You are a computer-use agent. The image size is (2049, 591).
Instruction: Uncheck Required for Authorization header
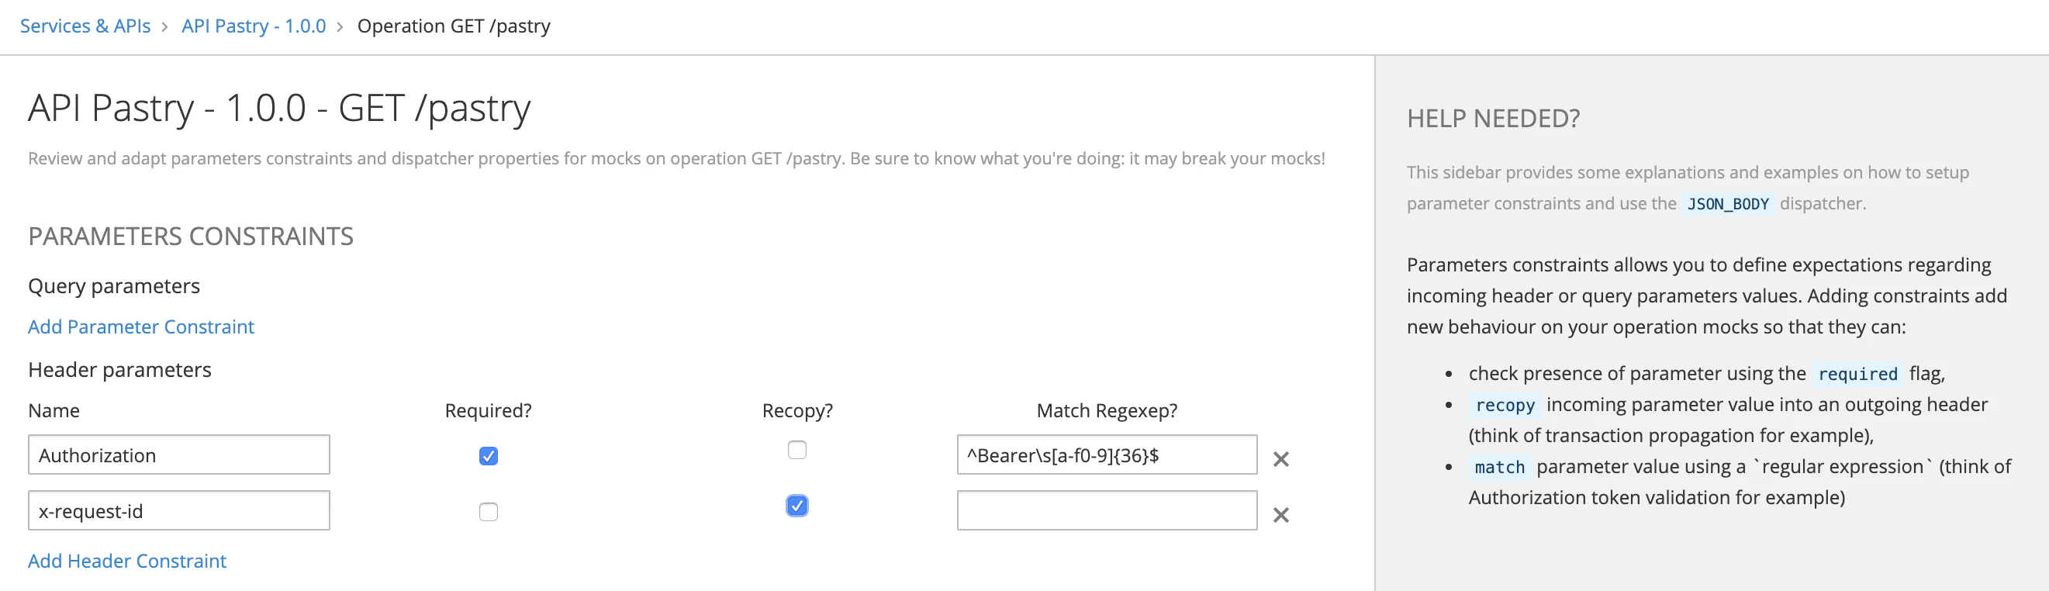[x=489, y=456]
